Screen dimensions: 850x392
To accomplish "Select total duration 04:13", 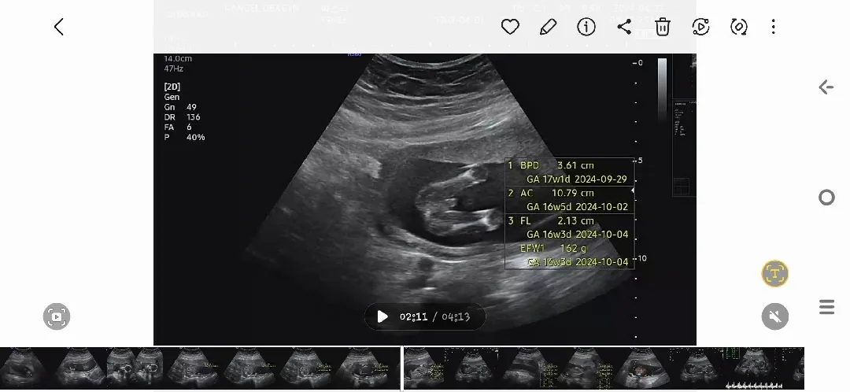I will coord(456,316).
